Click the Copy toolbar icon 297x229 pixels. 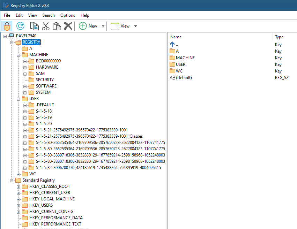34,26
